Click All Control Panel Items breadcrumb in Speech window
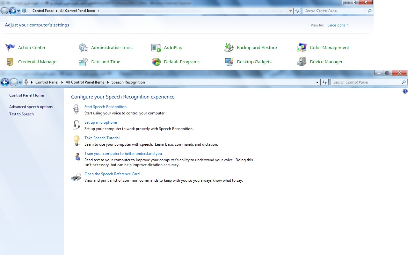Image resolution: width=408 pixels, height=255 pixels. (85, 82)
